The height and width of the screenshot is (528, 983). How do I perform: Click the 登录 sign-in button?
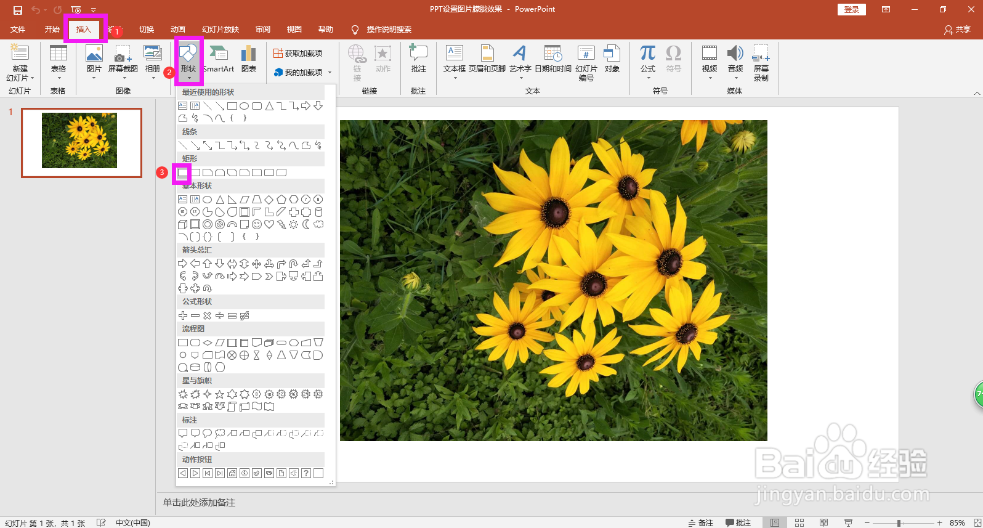852,9
